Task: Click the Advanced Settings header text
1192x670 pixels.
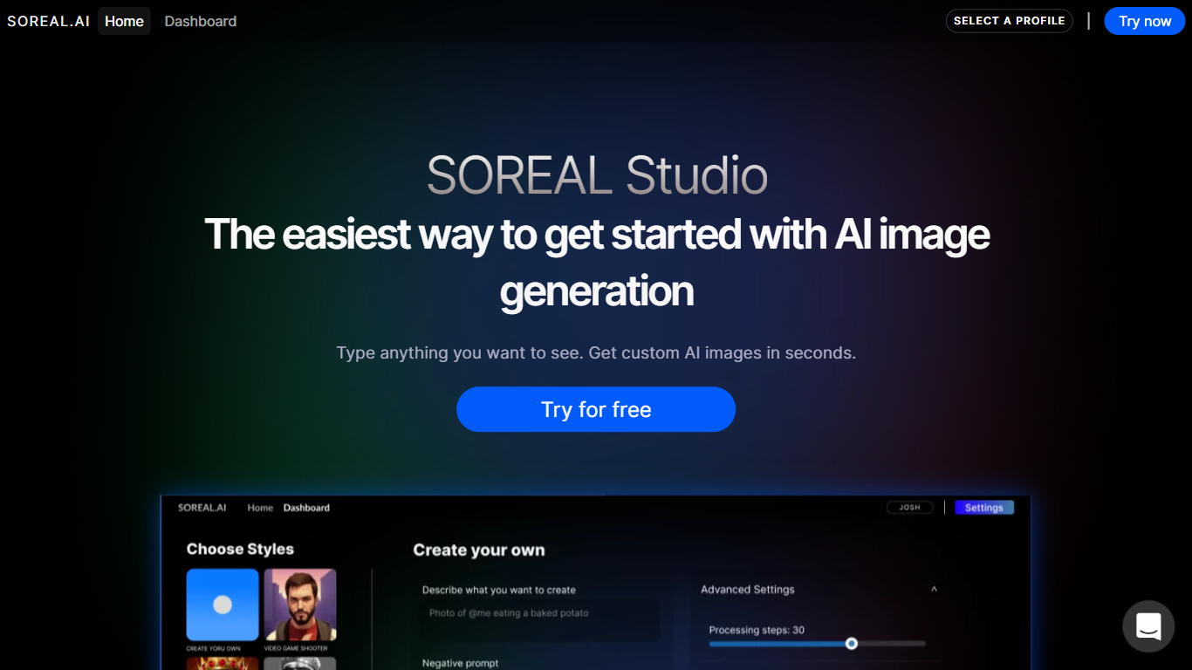Action: tap(748, 590)
